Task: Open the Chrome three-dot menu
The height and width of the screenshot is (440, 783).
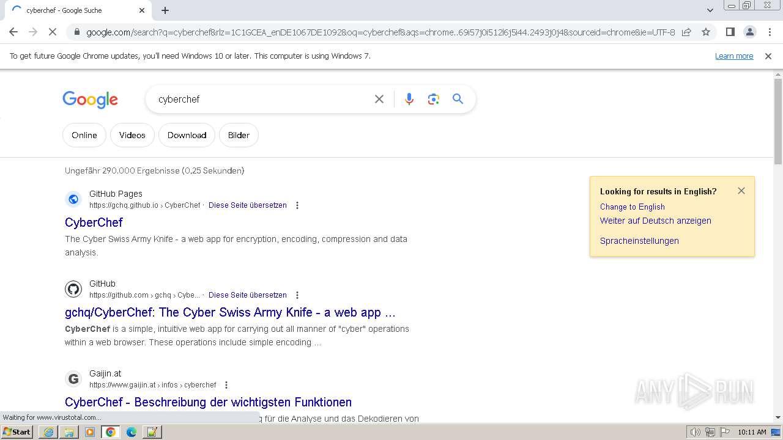Action: tap(770, 32)
